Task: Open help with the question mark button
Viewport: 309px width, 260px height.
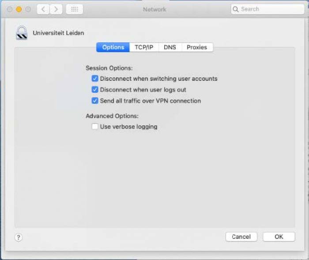Action: 18,237
